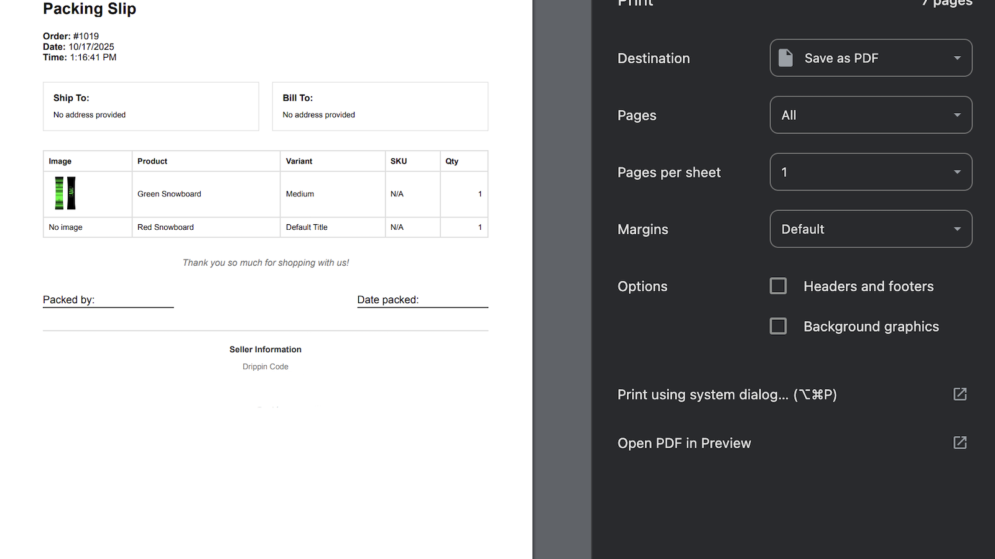Image resolution: width=995 pixels, height=559 pixels.
Task: Click Open PDF in Preview link
Action: [x=684, y=443]
